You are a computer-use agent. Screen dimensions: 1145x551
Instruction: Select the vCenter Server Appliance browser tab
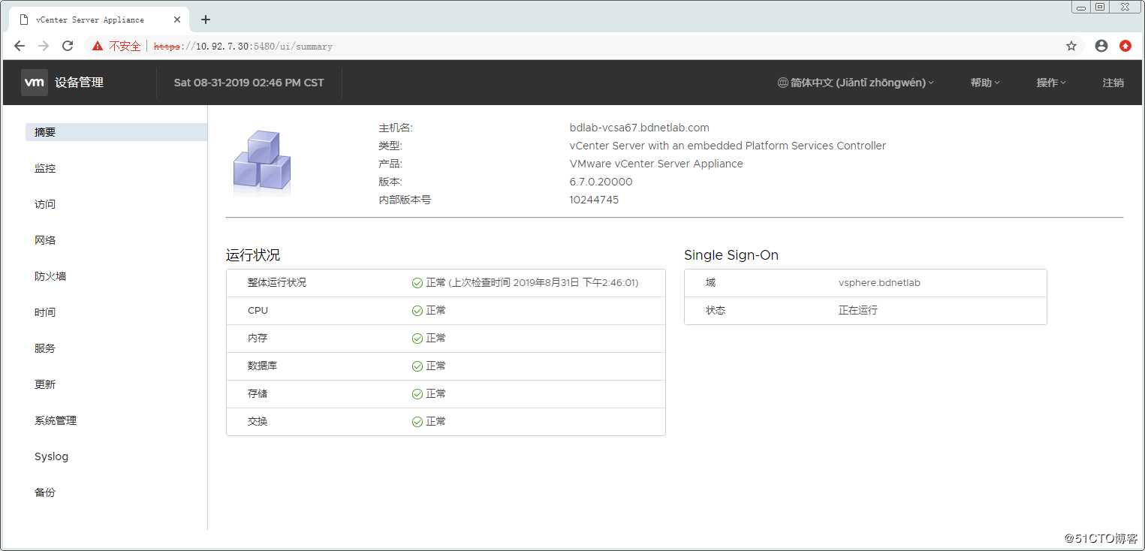tap(98, 20)
